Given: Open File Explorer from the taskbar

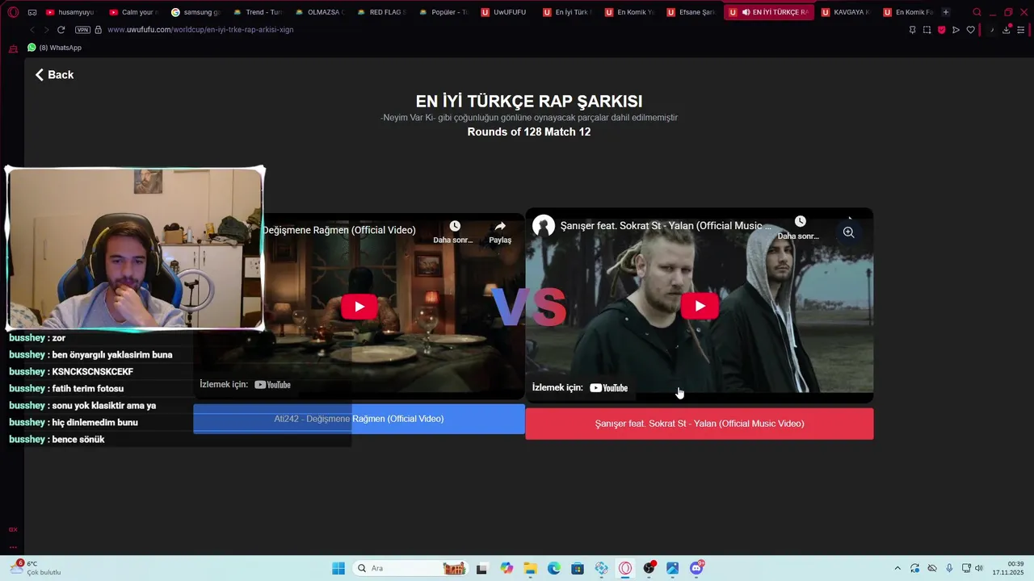Looking at the screenshot, I should [x=530, y=568].
